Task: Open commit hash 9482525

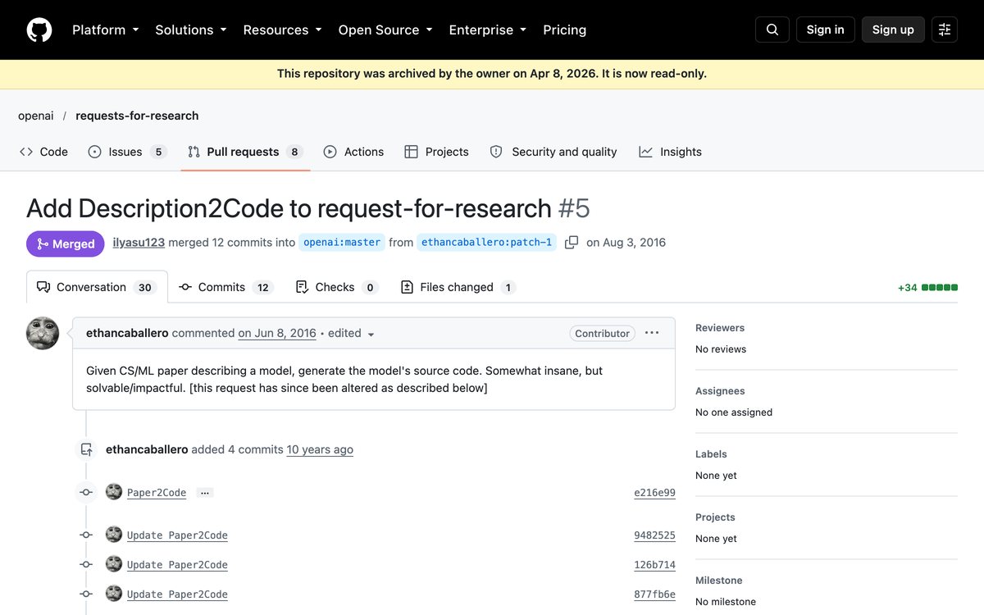Action: click(x=654, y=535)
